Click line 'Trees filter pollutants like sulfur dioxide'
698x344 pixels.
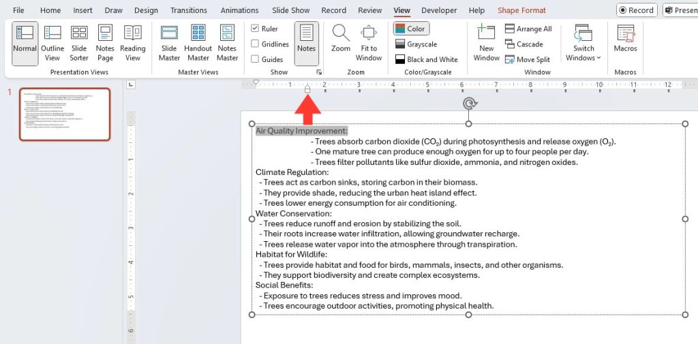(x=444, y=162)
